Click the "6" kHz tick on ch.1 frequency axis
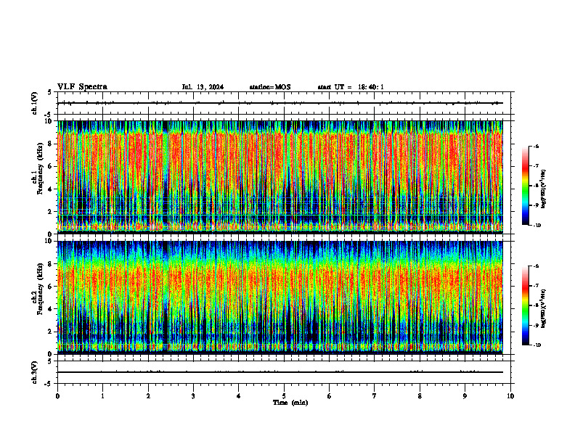The height and width of the screenshot is (444, 575). (x=51, y=166)
